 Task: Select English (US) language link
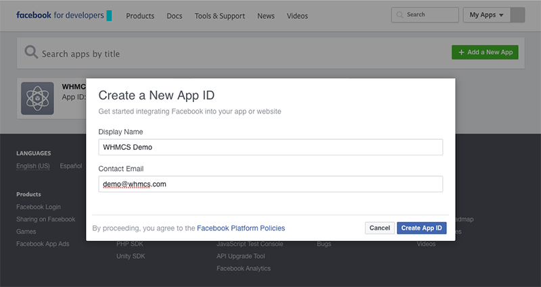[33, 166]
